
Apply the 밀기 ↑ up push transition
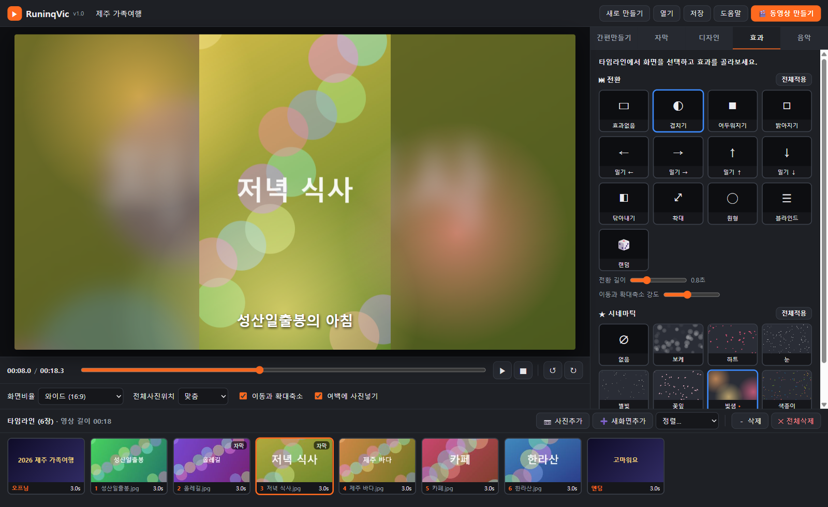pos(732,157)
